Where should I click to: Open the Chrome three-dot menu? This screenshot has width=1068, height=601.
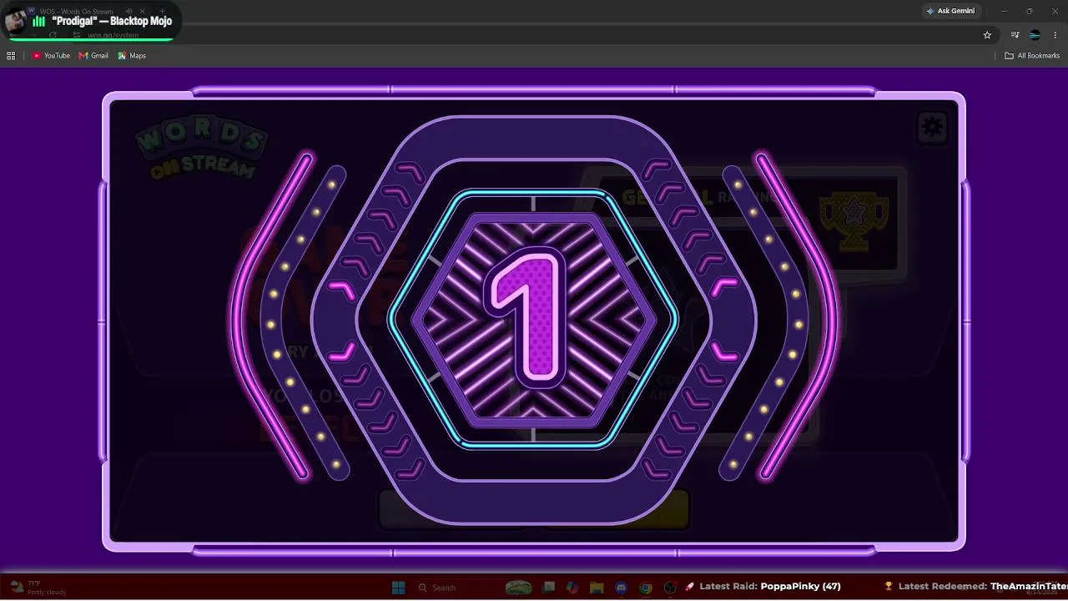click(1055, 35)
